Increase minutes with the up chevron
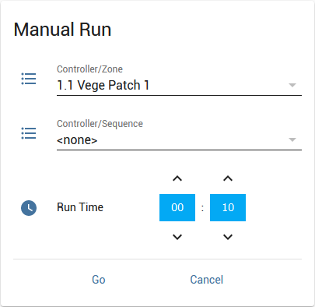This screenshot has width=315, height=307. 228,178
